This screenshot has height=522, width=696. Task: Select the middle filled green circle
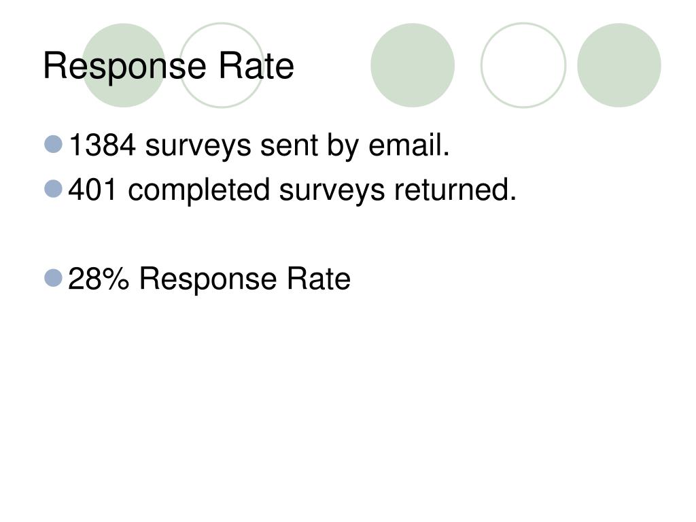[413, 65]
